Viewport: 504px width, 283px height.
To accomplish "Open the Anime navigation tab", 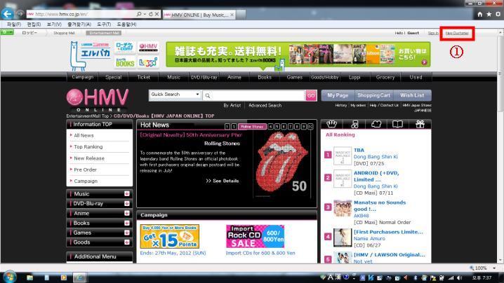I will click(235, 77).
